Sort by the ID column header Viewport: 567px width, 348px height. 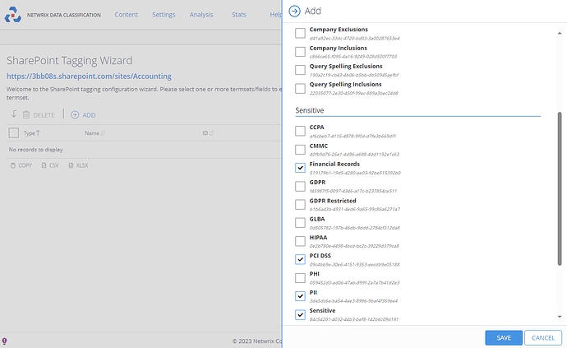click(x=206, y=132)
